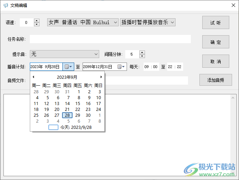Select September 11 in calendar
This screenshot has height=180, width=239.
tap(36, 104)
